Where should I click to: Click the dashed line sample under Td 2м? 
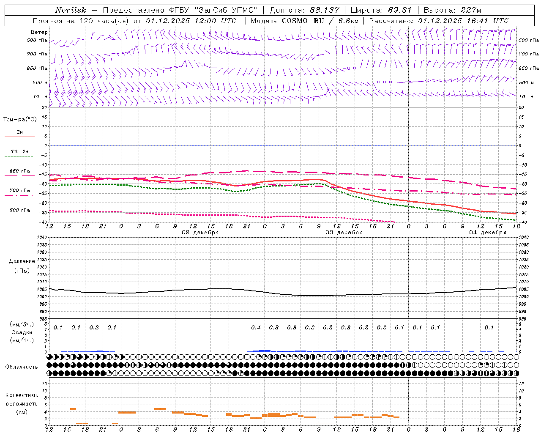tap(19, 156)
